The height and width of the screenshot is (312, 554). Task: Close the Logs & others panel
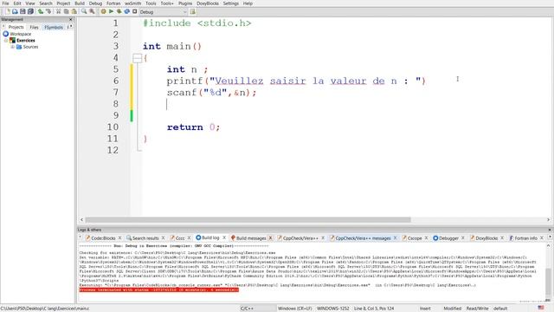(550, 230)
